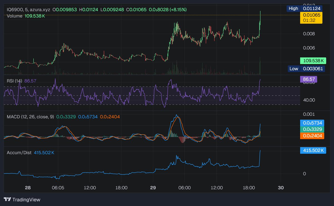Select the Volume 109.538K legend label
The width and height of the screenshot is (334, 206).
26,16
